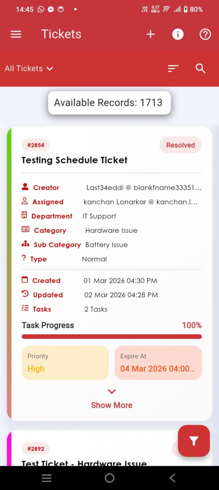This screenshot has height=490, width=219.
Task: Tap ticket number #2854
Action: pos(36,145)
